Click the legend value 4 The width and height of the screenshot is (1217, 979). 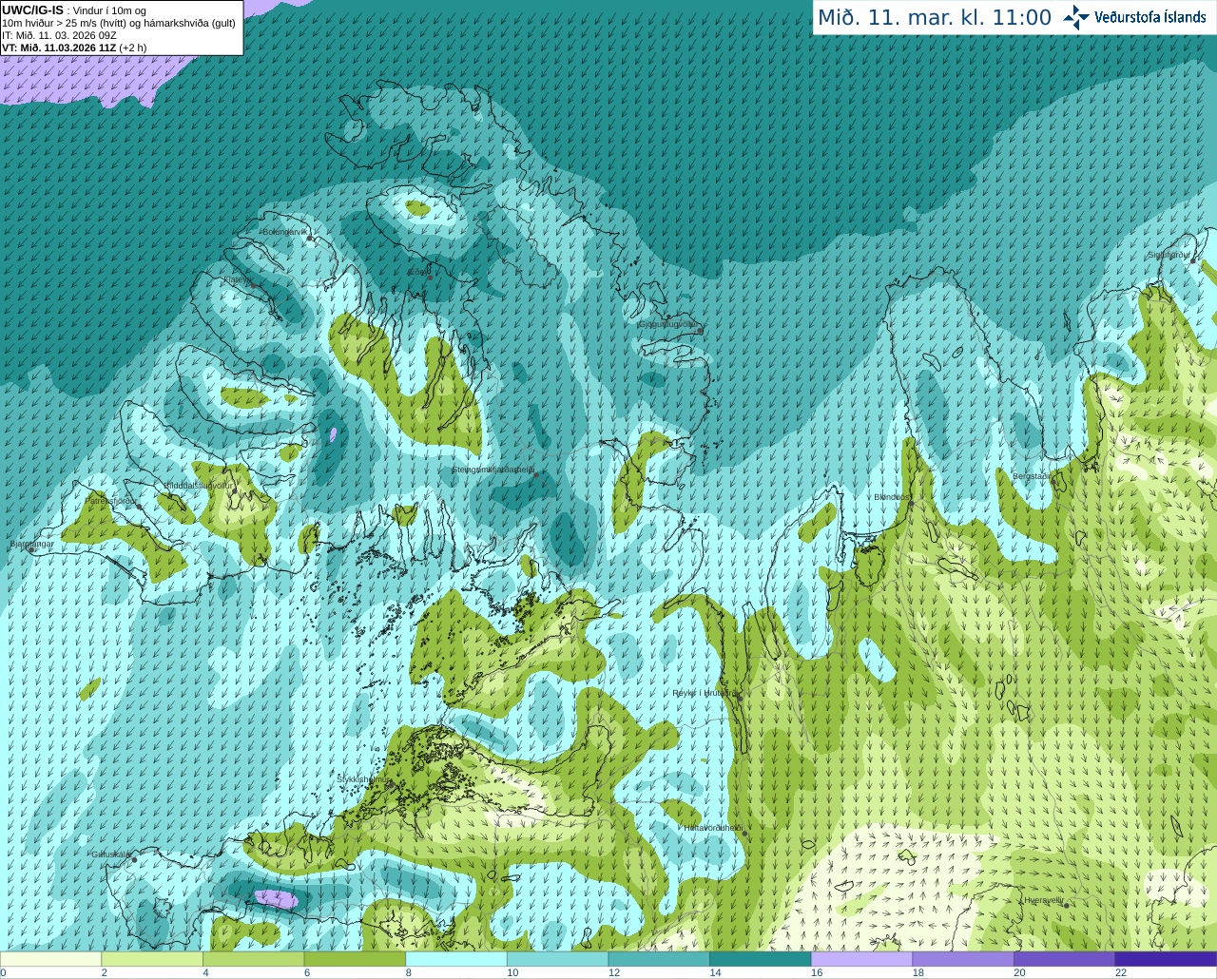point(205,972)
